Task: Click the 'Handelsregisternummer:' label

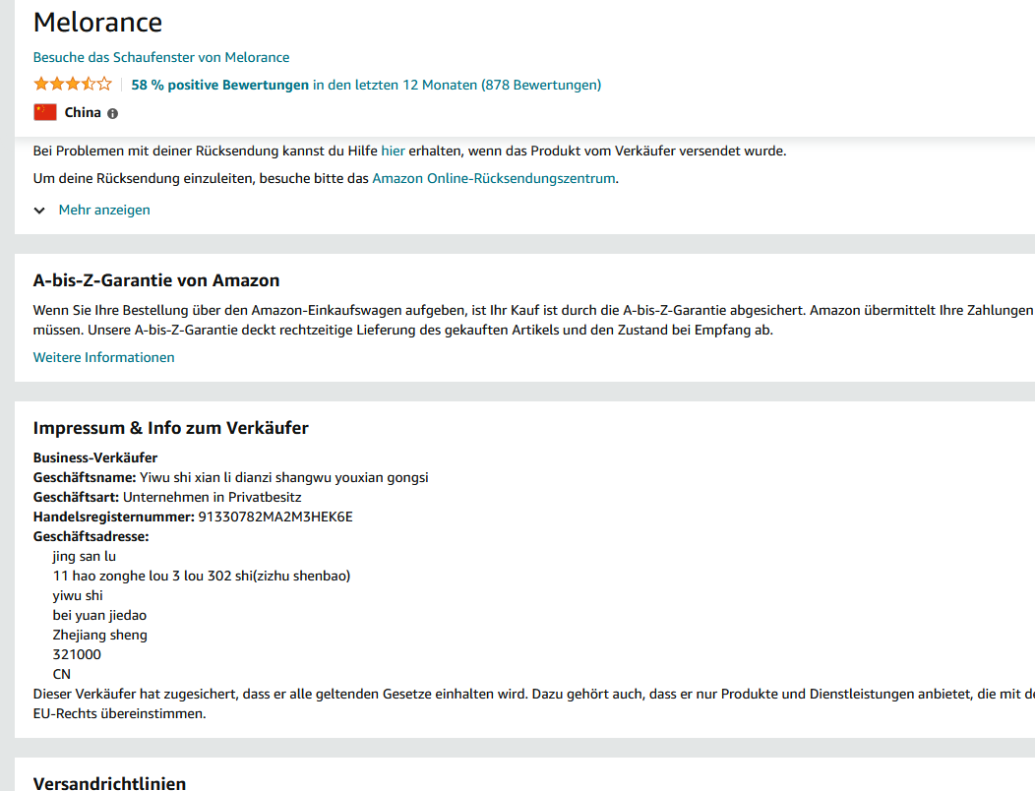Action: [113, 517]
